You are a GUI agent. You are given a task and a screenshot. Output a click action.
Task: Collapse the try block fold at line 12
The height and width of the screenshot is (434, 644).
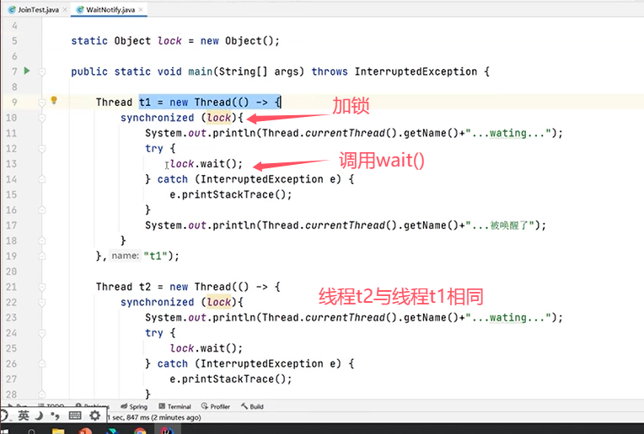tap(42, 149)
